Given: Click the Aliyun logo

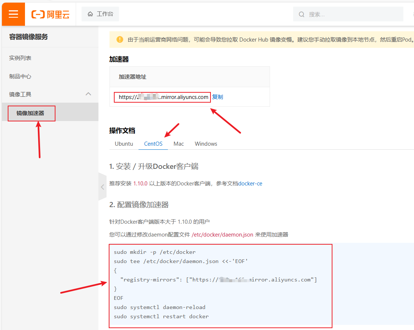Looking at the screenshot, I should [x=50, y=14].
